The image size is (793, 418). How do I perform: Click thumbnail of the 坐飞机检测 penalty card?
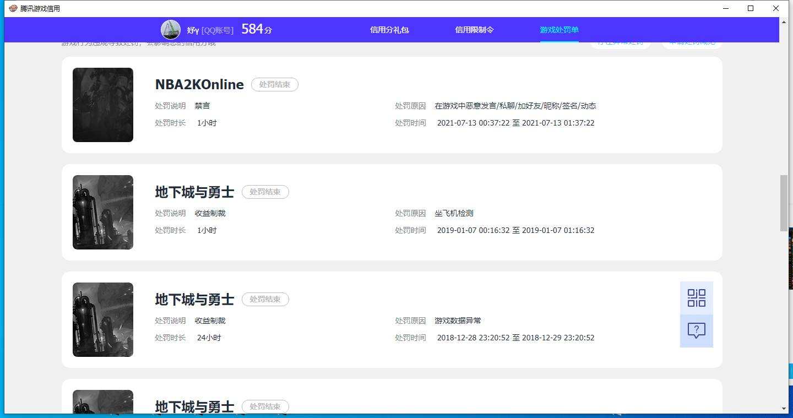103,212
